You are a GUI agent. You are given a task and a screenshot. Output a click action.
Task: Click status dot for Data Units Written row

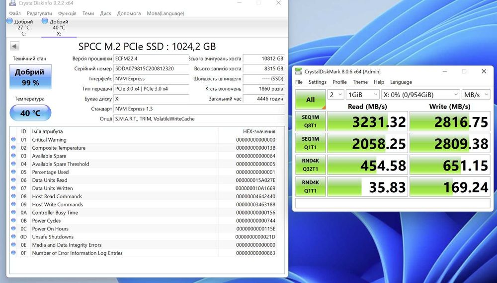13,188
